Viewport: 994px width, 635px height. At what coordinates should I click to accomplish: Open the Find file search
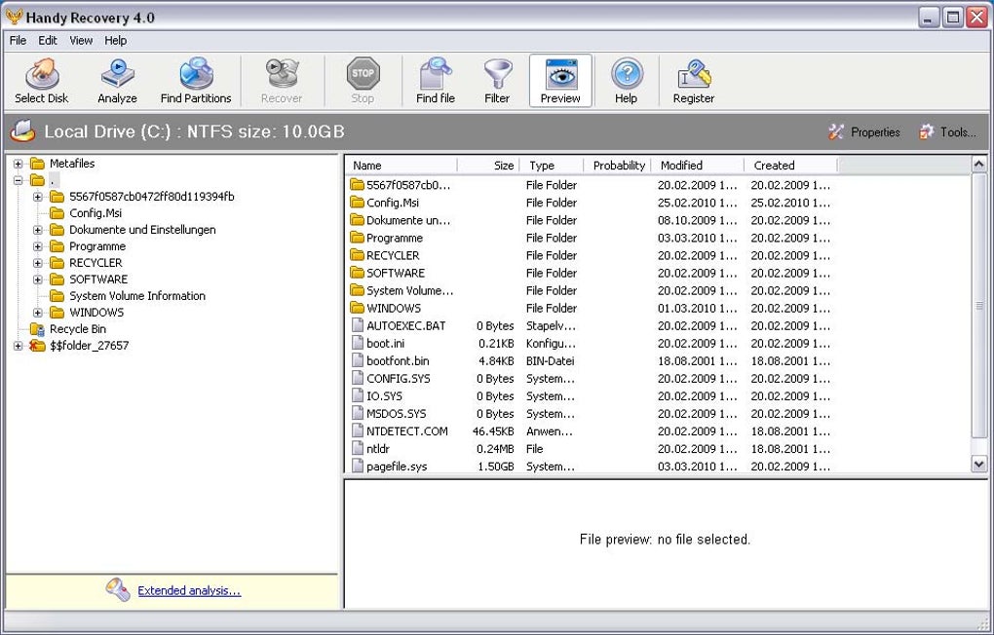point(435,80)
